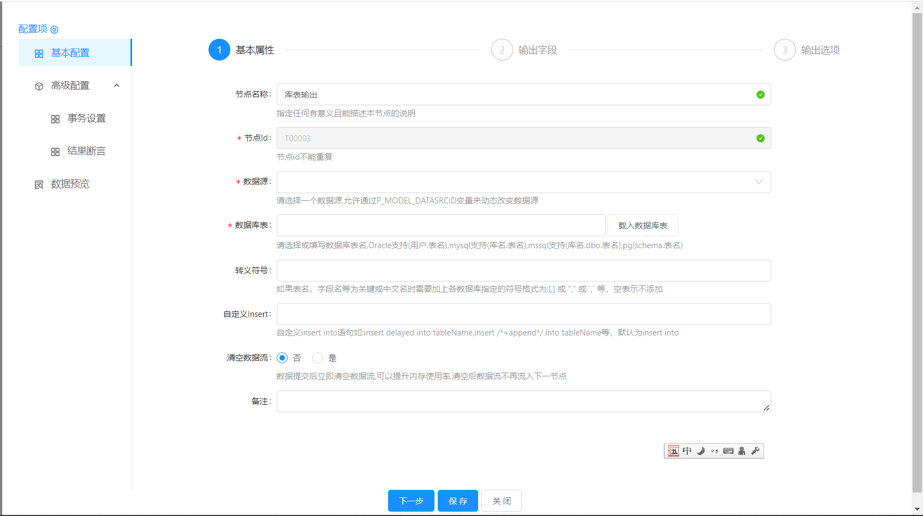Click the punctuation mode icon in IME bar

coord(714,451)
